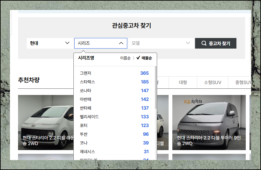Sort the series list by 이름순
The image size is (261, 170).
125,58
